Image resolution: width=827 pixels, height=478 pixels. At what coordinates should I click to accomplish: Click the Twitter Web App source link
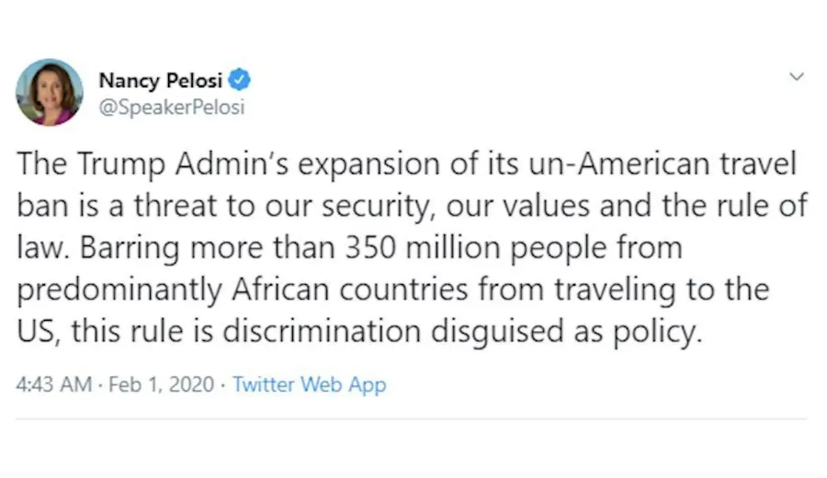(309, 385)
